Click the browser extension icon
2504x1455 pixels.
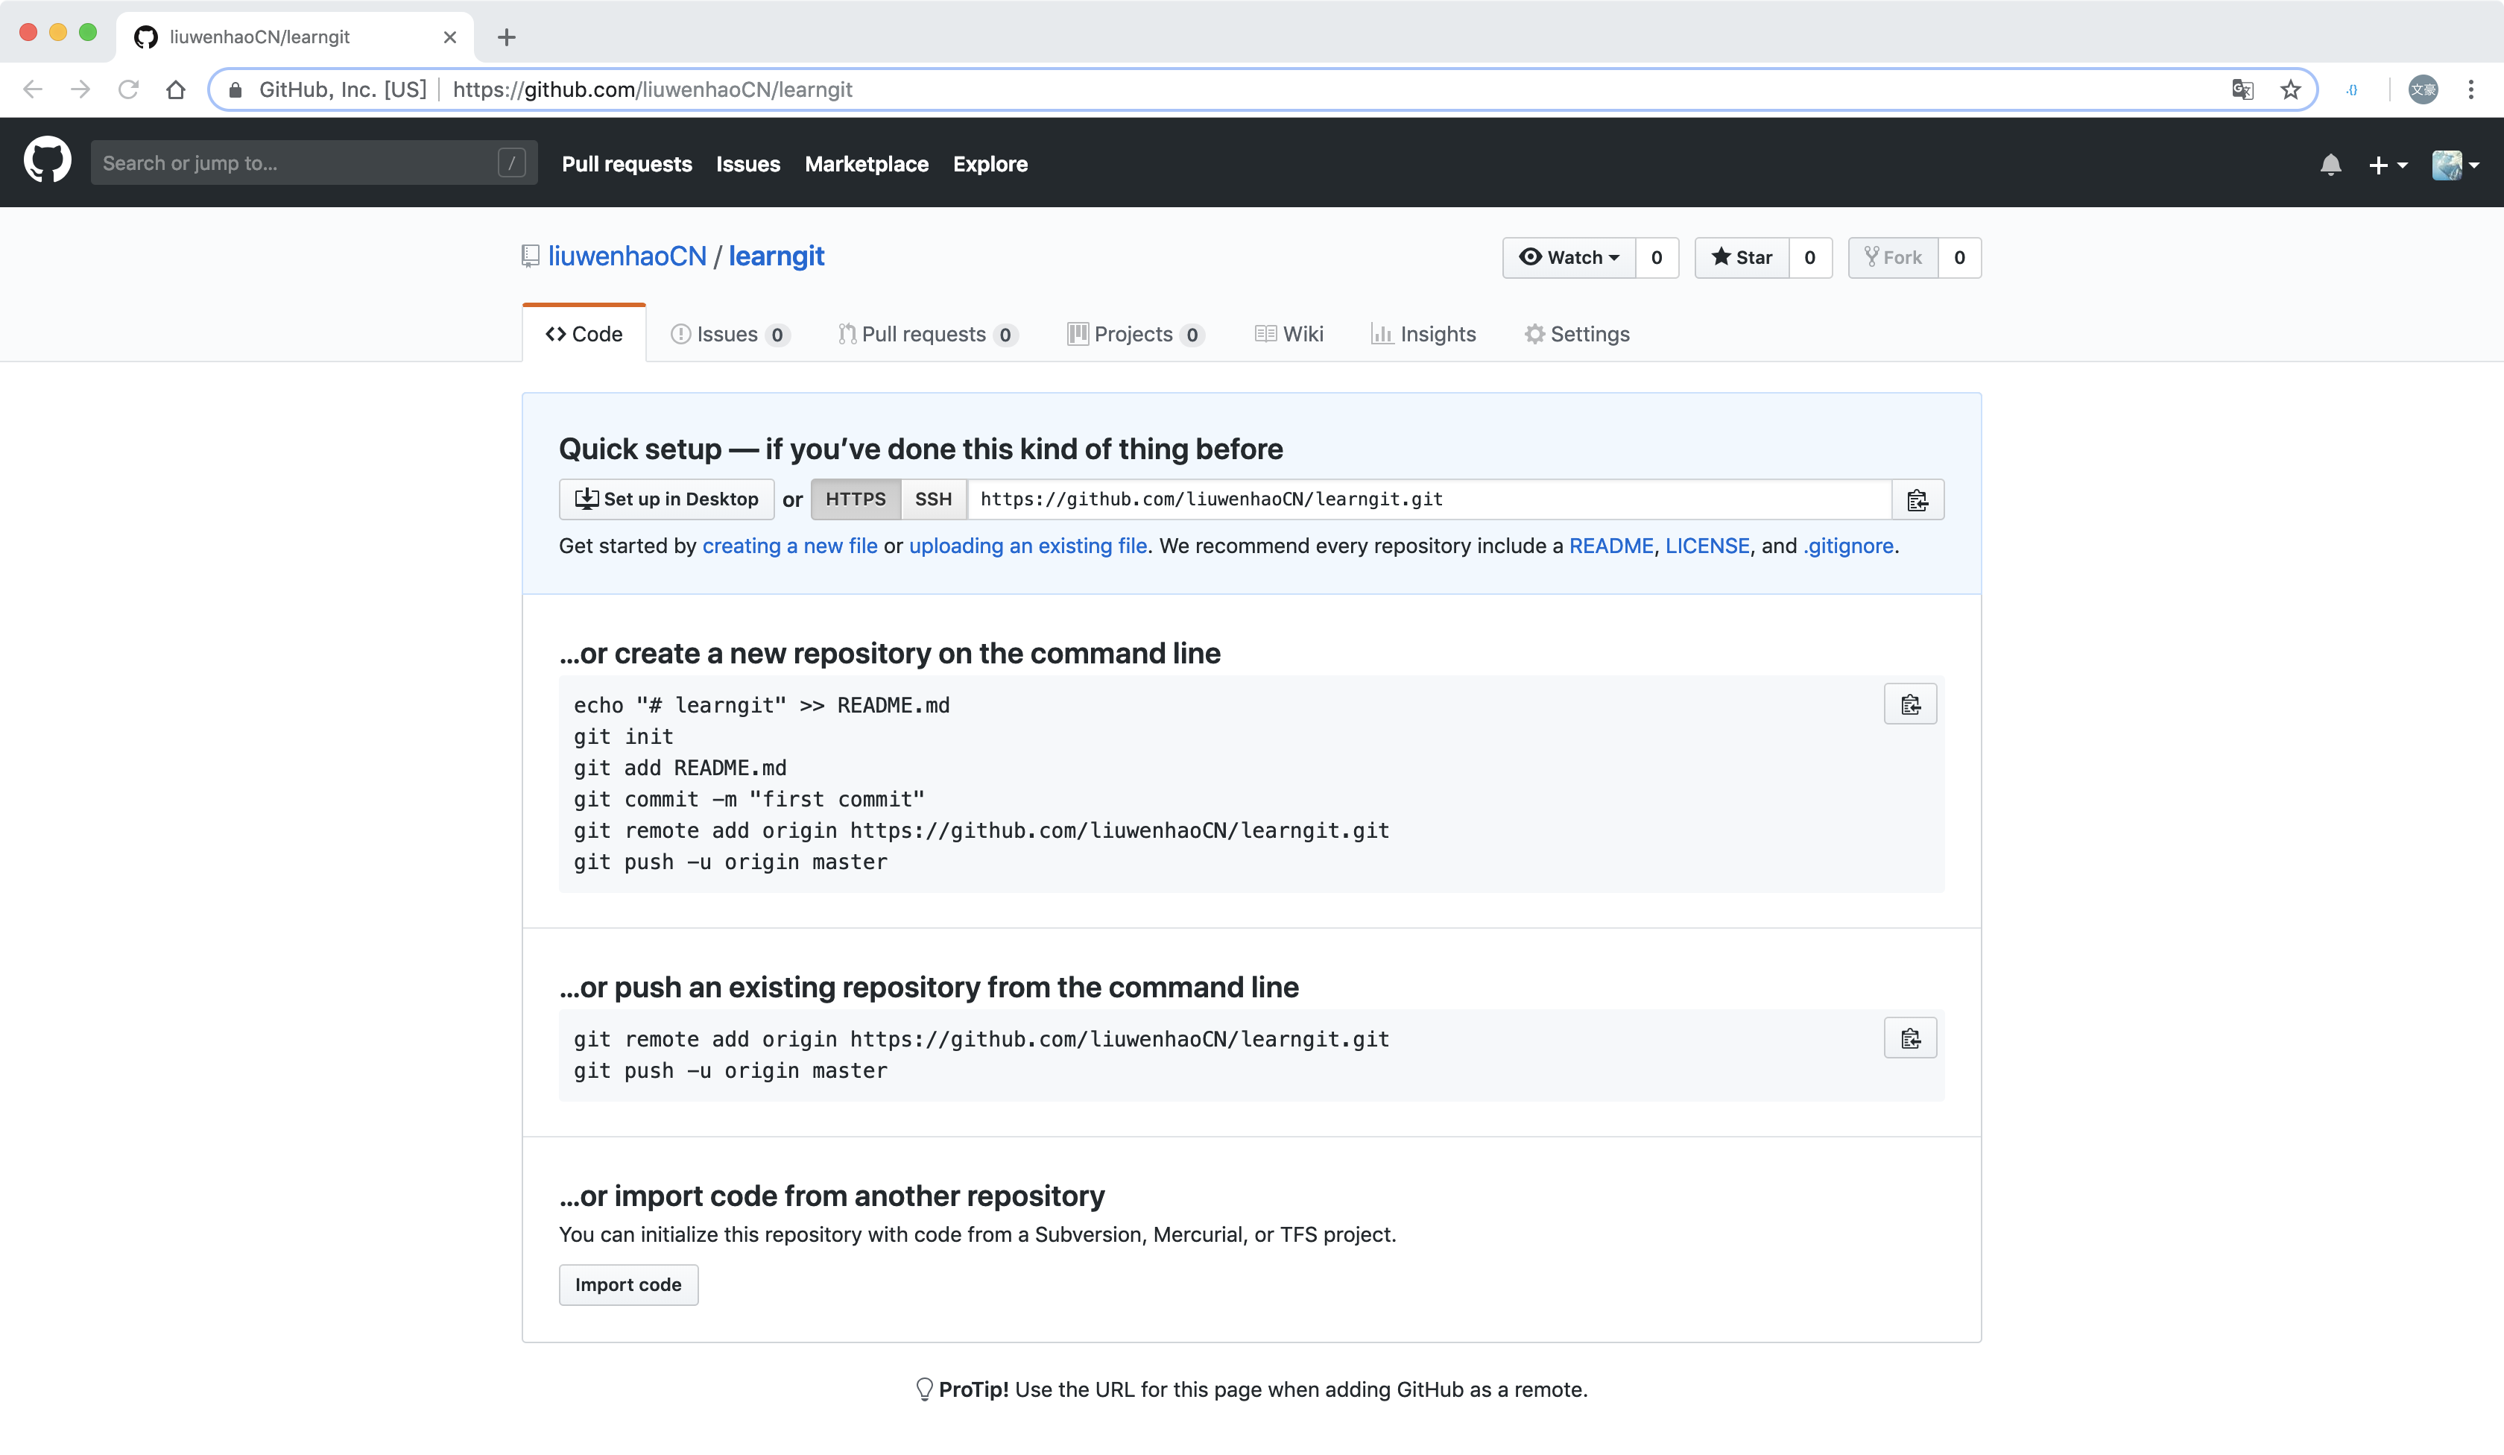pos(2352,89)
